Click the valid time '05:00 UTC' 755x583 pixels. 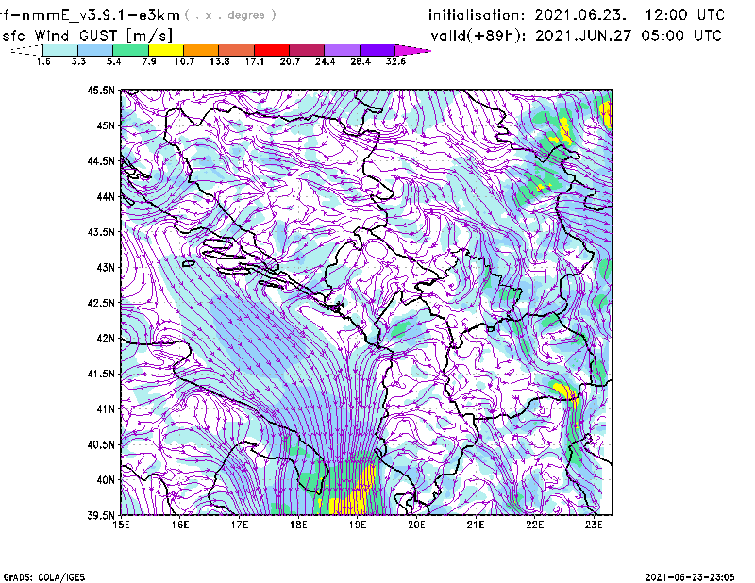[681, 36]
